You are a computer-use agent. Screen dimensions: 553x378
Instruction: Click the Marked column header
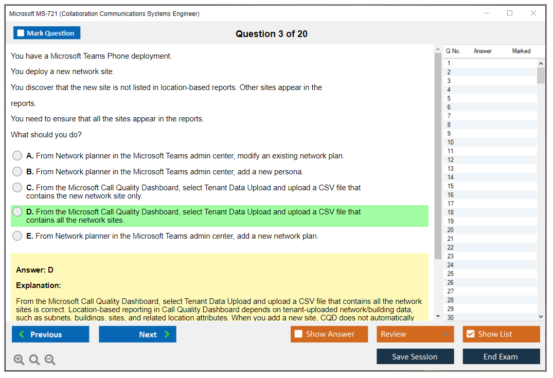click(521, 51)
